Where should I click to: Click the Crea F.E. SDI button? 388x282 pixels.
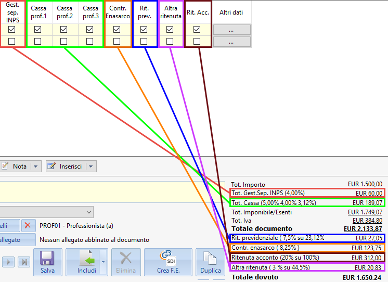(169, 262)
